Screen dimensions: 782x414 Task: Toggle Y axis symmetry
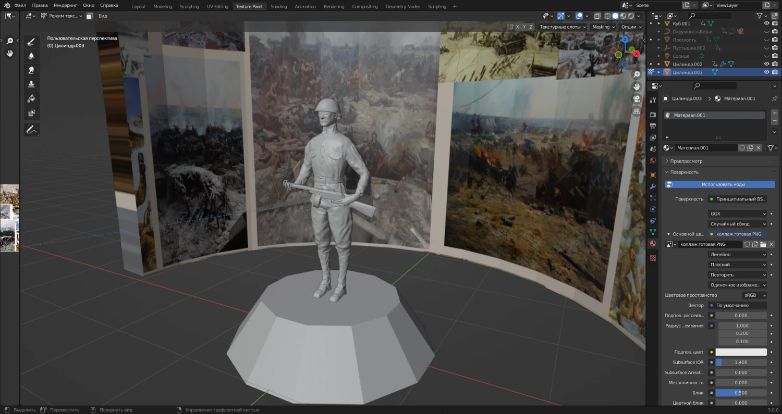click(523, 27)
